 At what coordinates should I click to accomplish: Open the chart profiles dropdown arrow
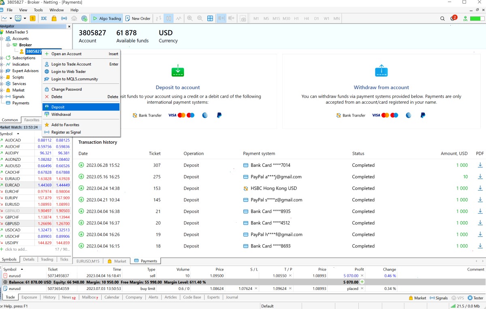click(x=25, y=18)
